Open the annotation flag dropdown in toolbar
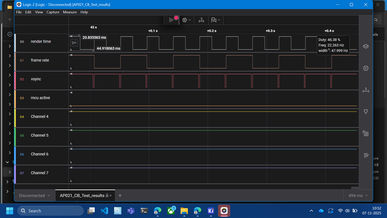387x218 pixels. (215, 20)
